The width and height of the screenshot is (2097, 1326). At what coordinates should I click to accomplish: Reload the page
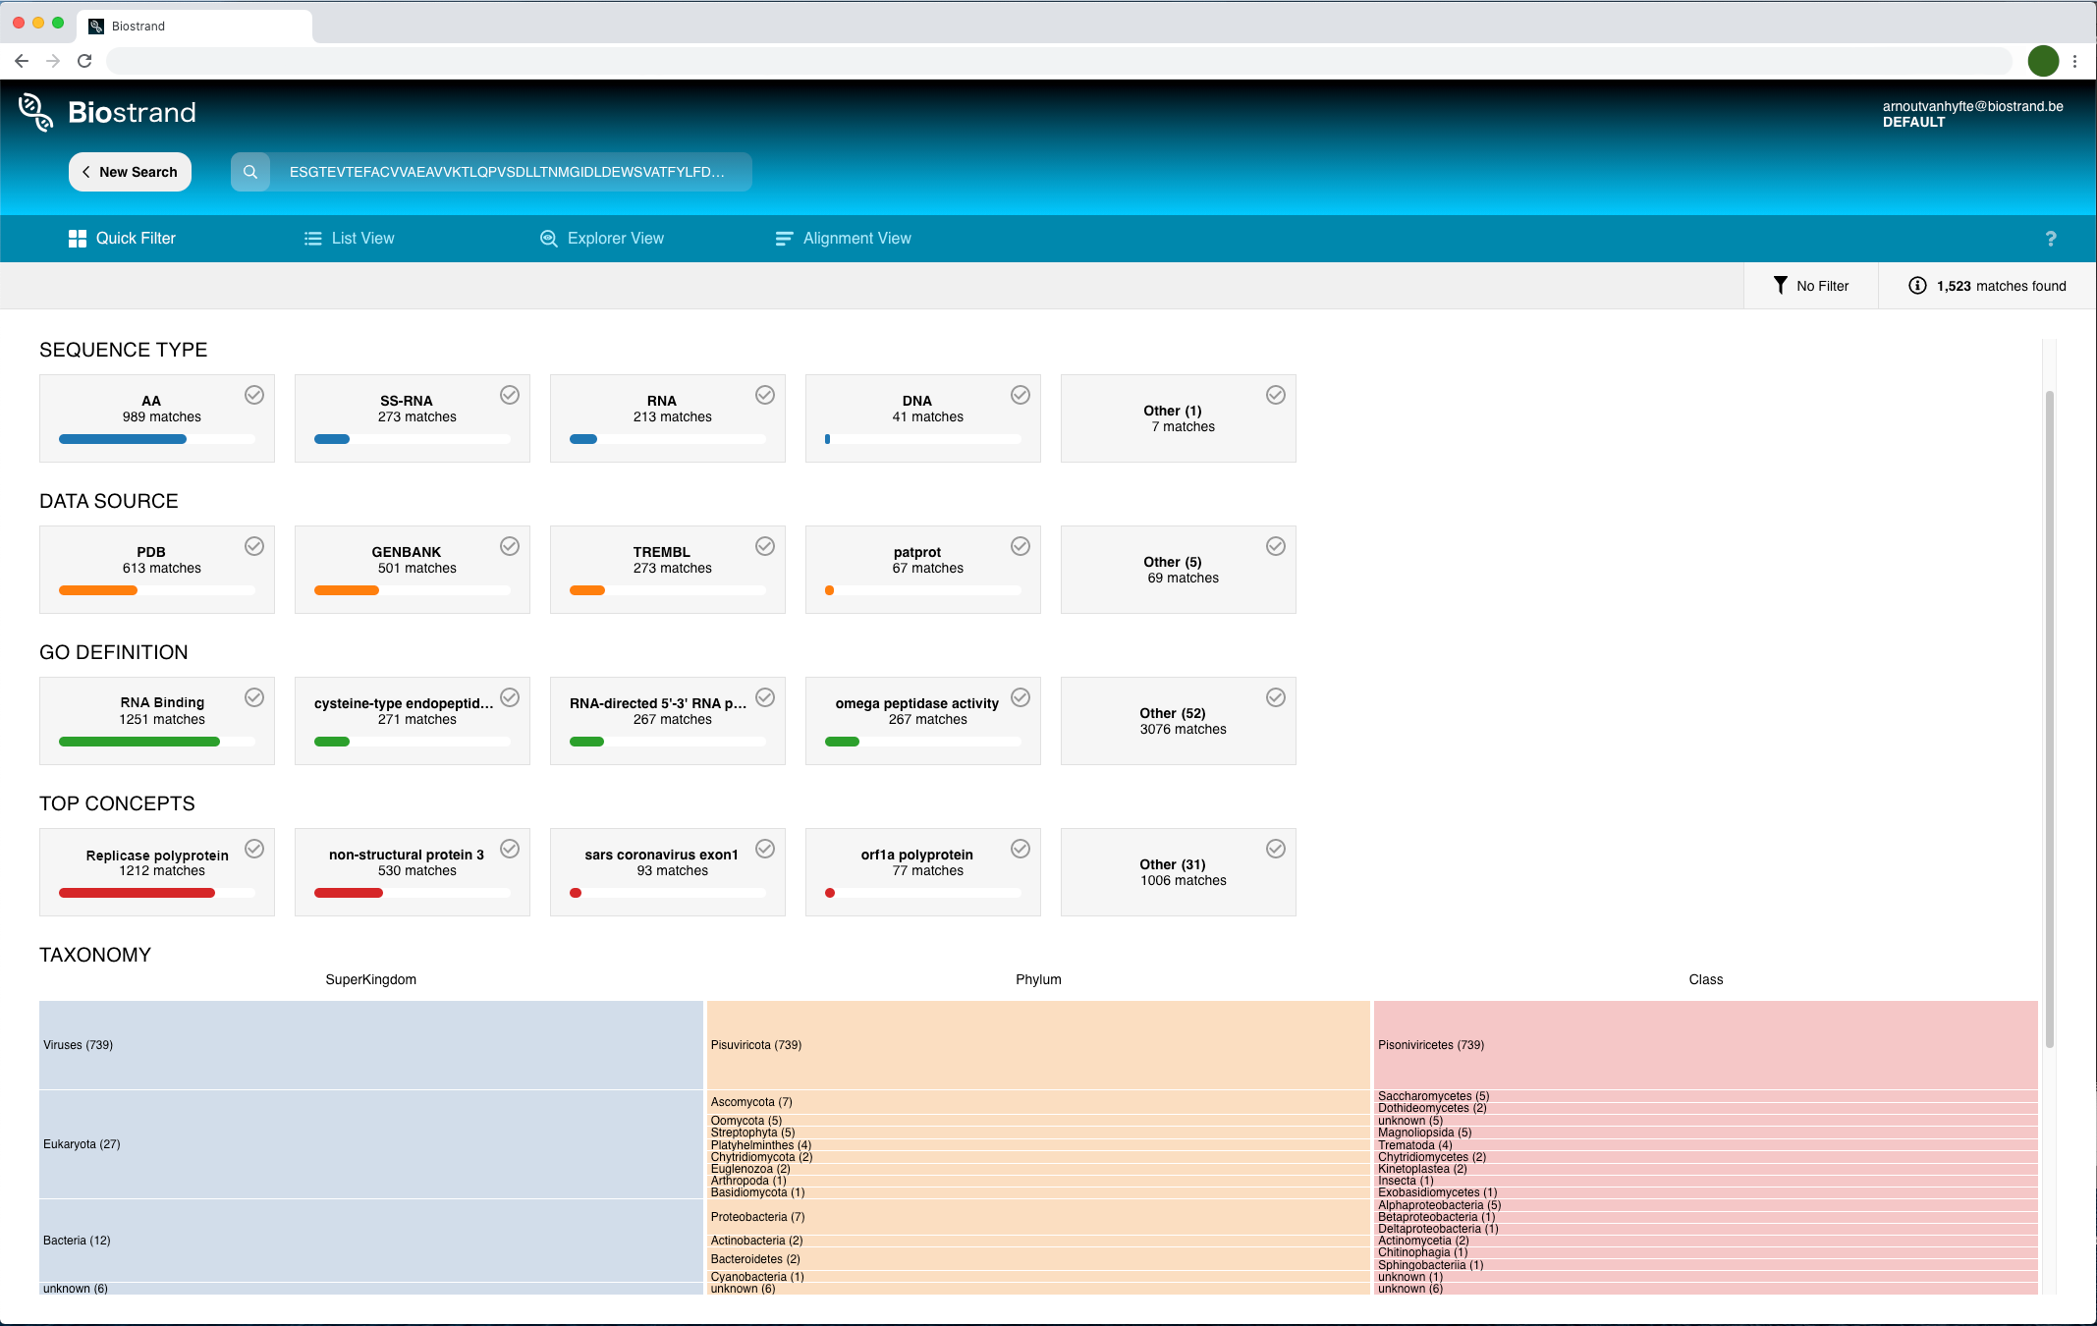pos(84,61)
